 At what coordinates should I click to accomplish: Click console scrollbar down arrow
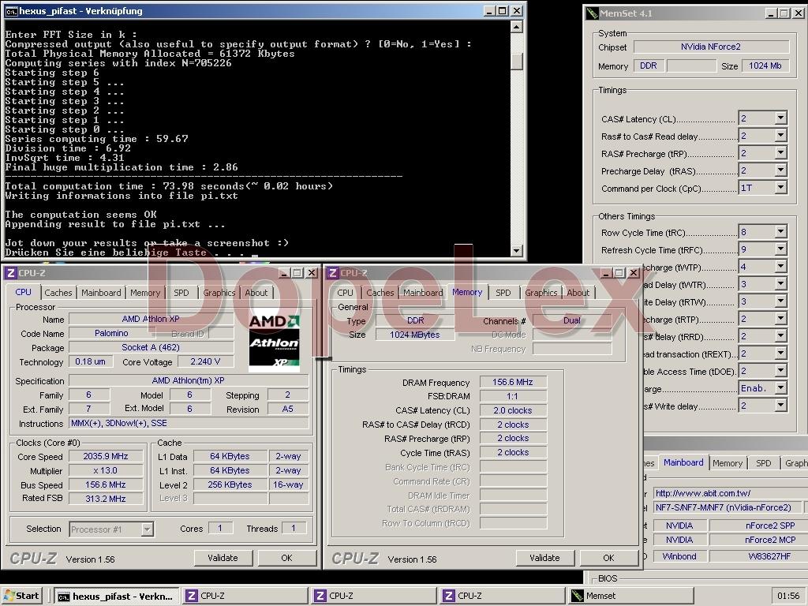coord(517,250)
